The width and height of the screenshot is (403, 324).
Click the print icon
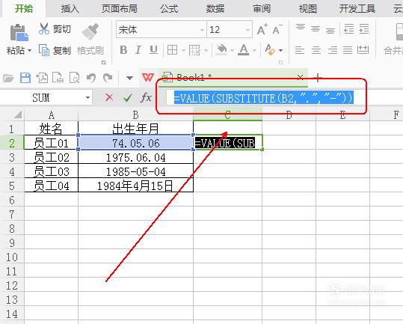58,78
